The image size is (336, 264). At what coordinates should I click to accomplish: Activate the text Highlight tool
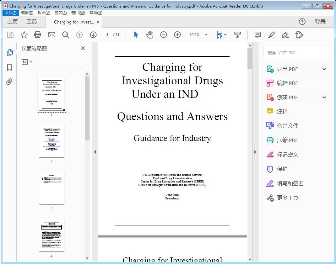271,35
